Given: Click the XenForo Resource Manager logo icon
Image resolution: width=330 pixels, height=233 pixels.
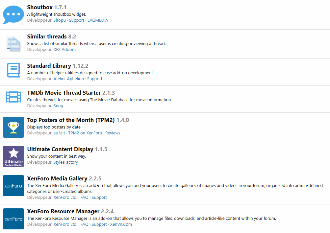Looking at the screenshot, I should coord(13,219).
